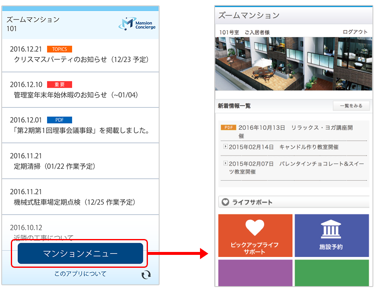Click the orange TOPICS badge
375x292 pixels.
[60, 49]
